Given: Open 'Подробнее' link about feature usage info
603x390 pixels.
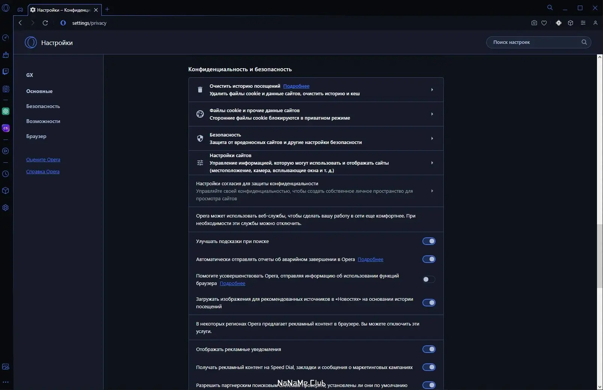Looking at the screenshot, I should tap(232, 283).
